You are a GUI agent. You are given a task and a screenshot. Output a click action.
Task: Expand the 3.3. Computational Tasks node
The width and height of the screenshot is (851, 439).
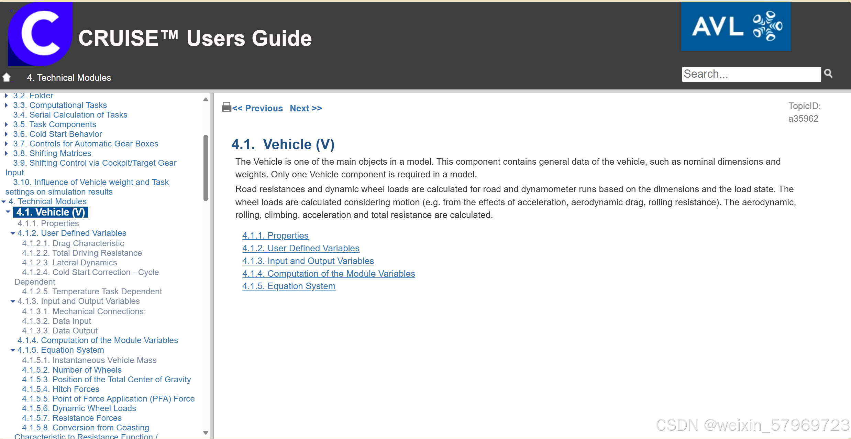[x=7, y=105]
